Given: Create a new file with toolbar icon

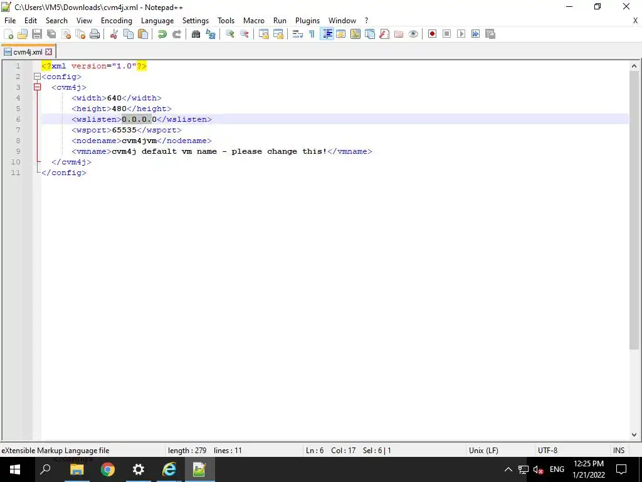Looking at the screenshot, I should [8, 34].
